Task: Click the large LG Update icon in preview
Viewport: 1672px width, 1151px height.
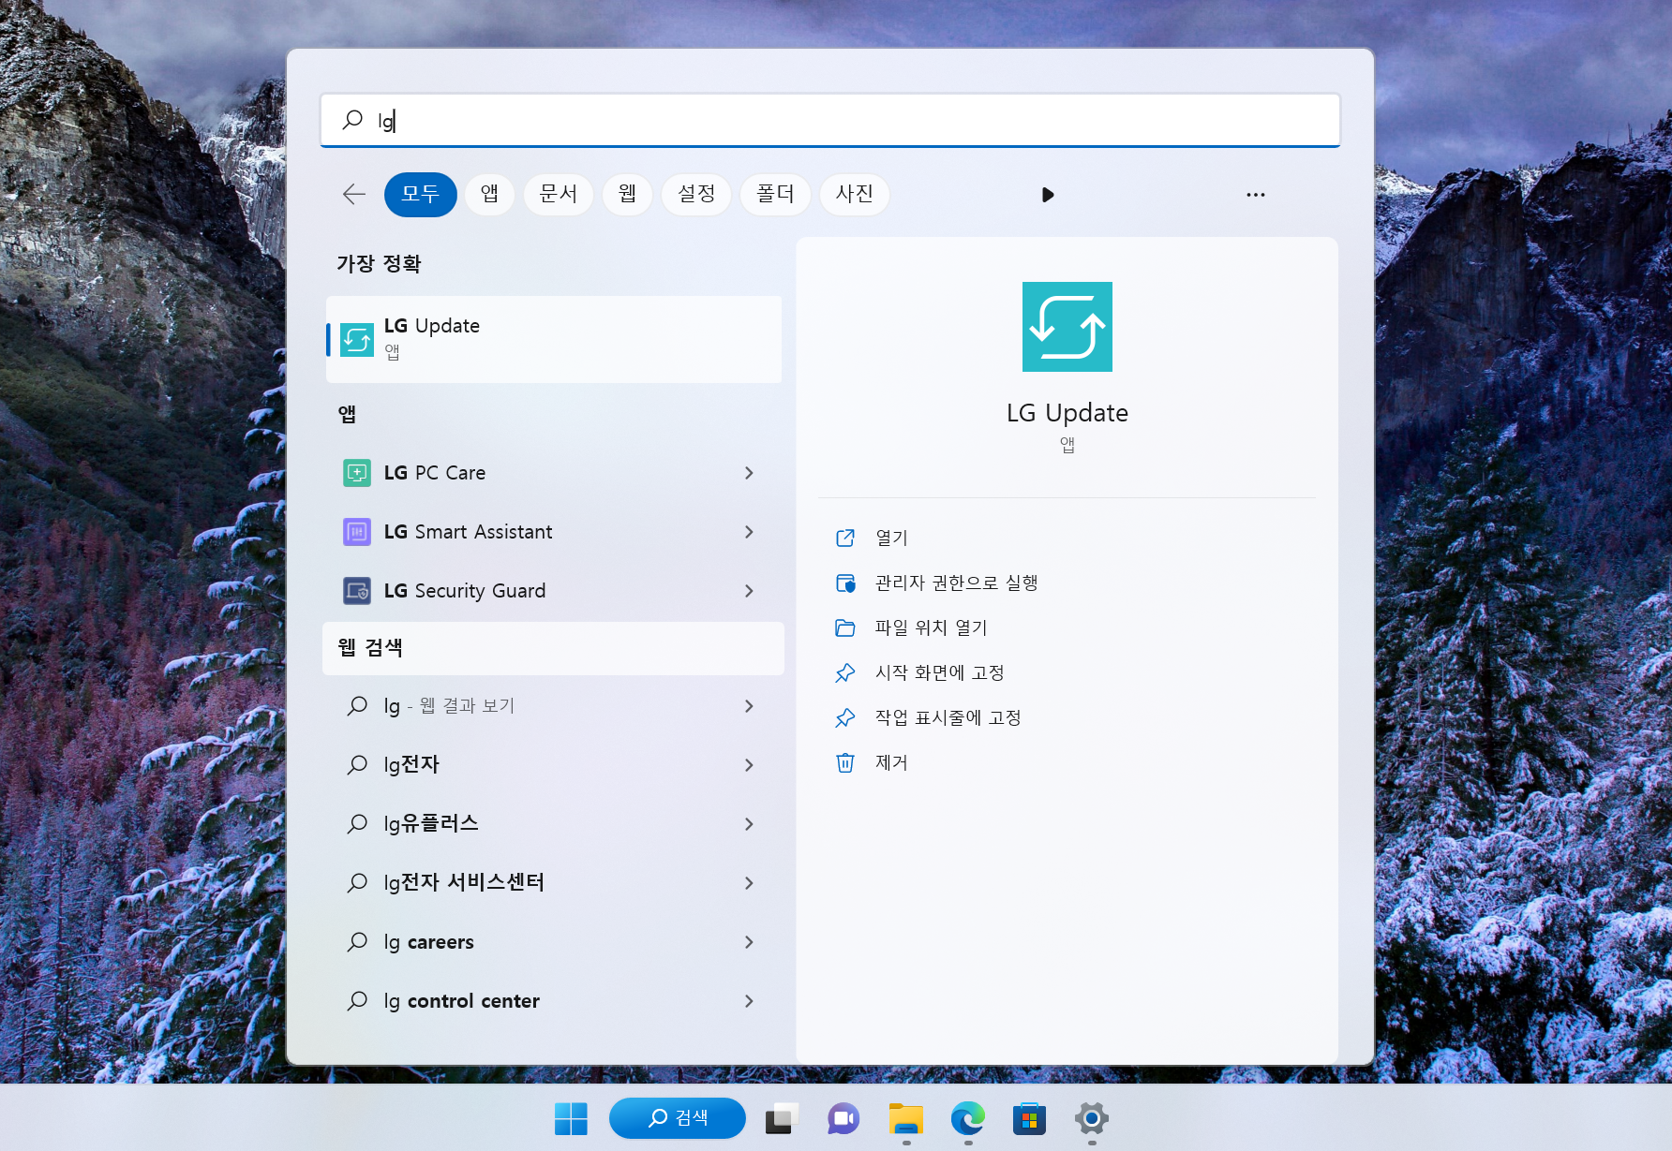Action: pyautogui.click(x=1067, y=327)
